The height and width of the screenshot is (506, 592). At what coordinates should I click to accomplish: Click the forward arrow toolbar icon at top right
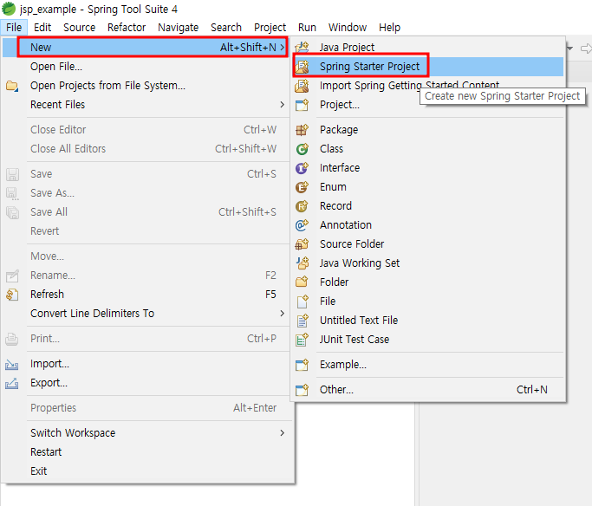coord(586,49)
